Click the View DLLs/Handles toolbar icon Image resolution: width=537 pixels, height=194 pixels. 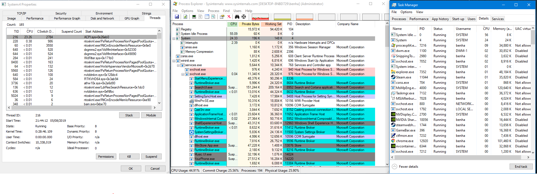pos(213,17)
